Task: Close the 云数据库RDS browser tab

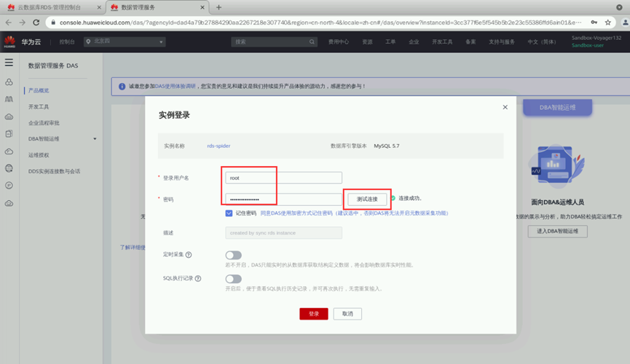Action: pos(99,7)
